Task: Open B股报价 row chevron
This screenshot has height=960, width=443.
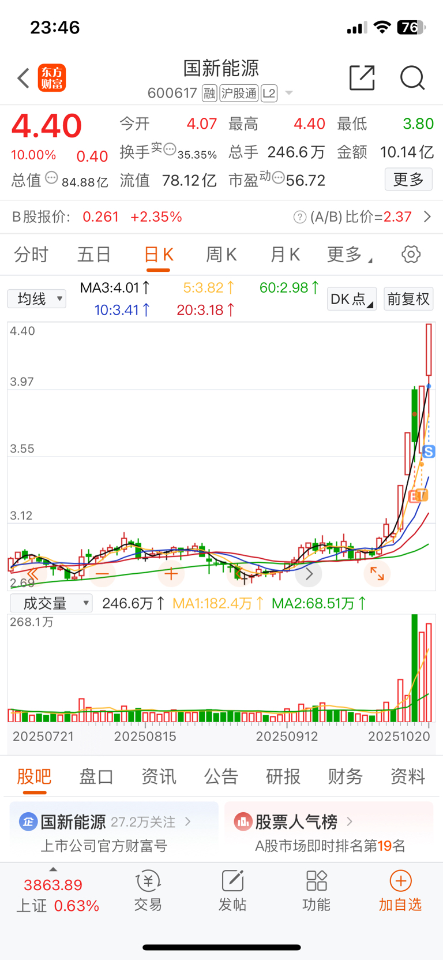Action: [x=427, y=217]
